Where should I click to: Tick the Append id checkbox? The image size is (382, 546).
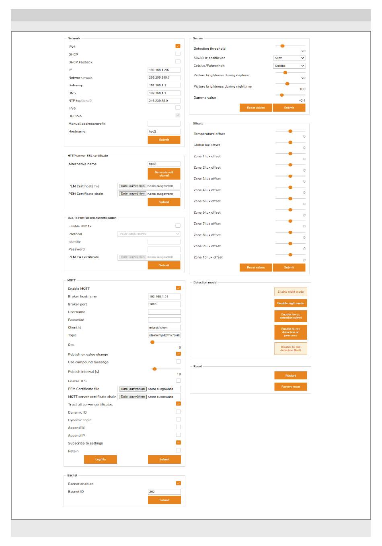click(x=179, y=427)
